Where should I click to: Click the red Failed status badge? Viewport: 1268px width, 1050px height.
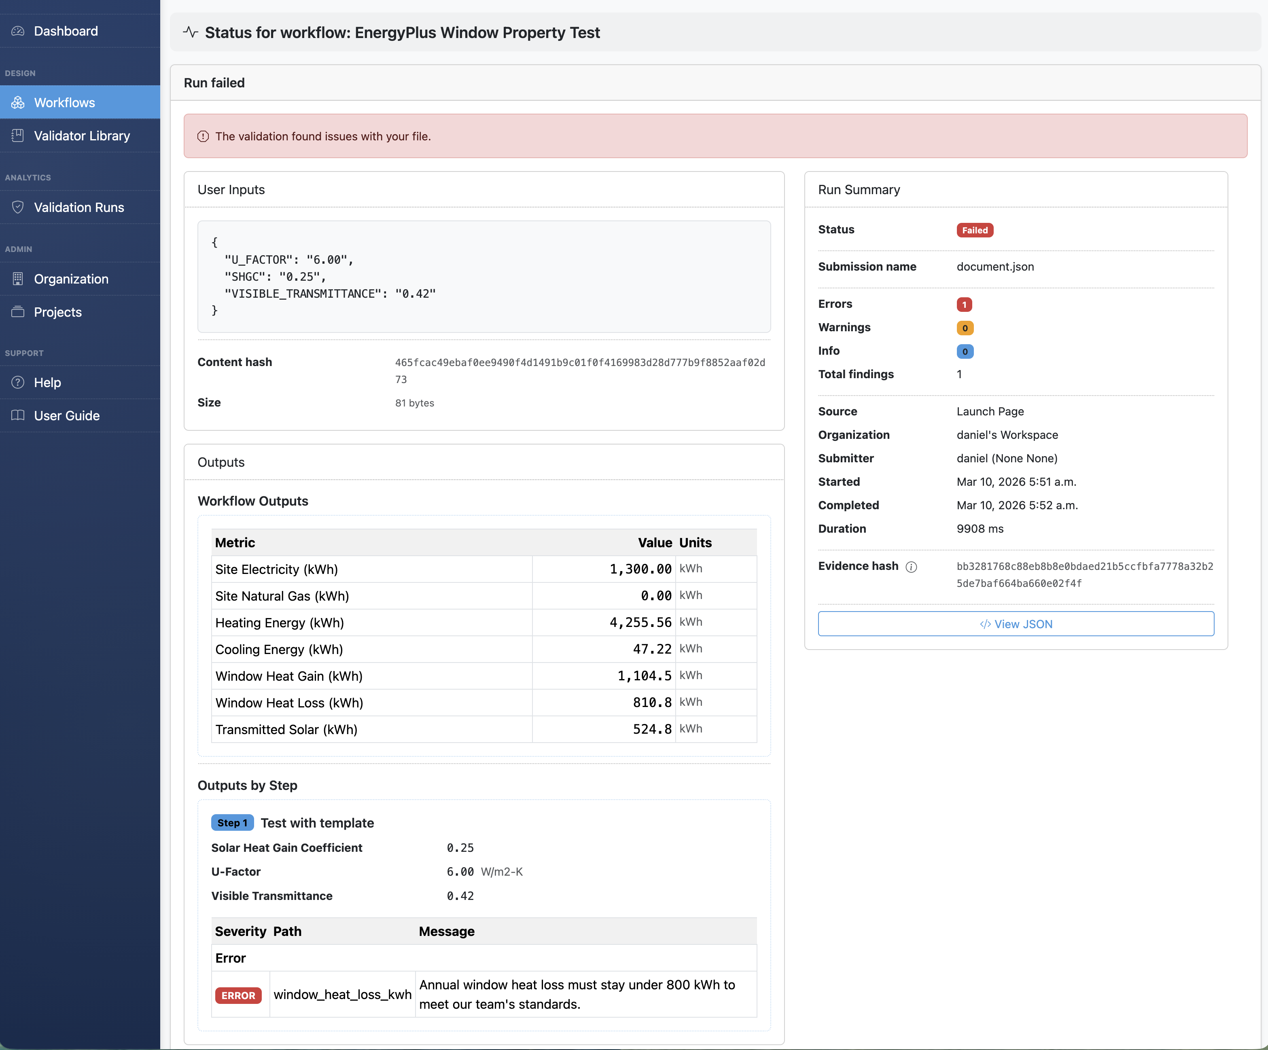tap(975, 230)
